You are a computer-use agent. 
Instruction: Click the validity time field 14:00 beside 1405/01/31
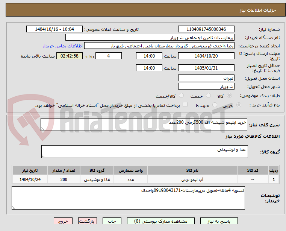[149, 68]
